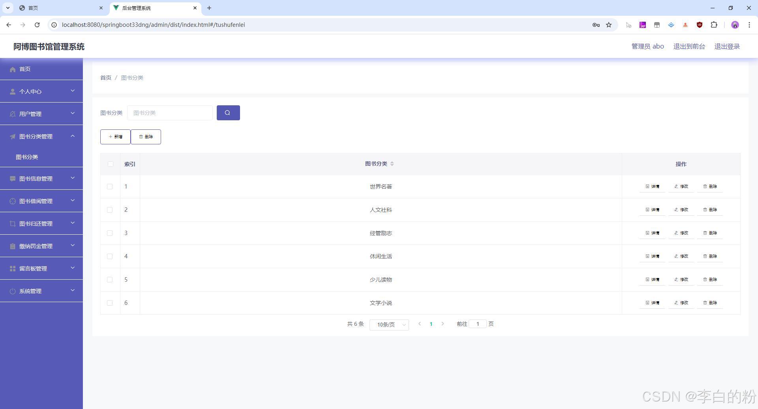
Task: Click the round icon beside 图书借阅管理
Action: [13, 201]
